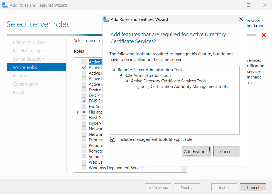Cancel the main wizard
The image size is (272, 194).
click(253, 187)
